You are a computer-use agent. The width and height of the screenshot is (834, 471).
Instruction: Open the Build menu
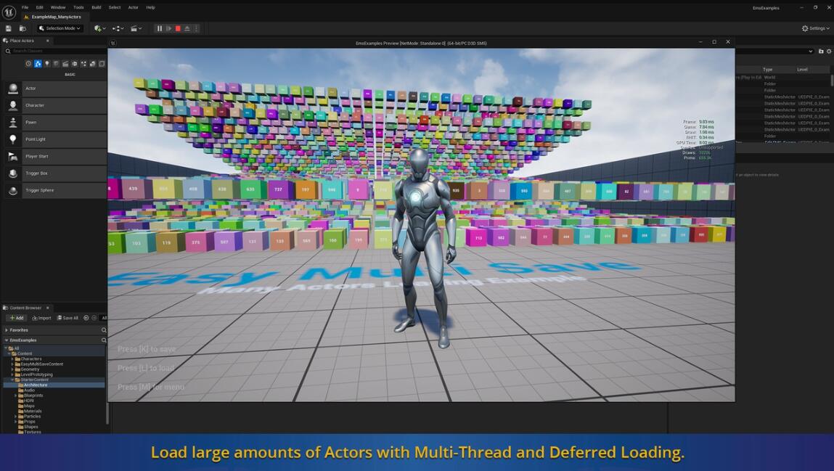(96, 7)
